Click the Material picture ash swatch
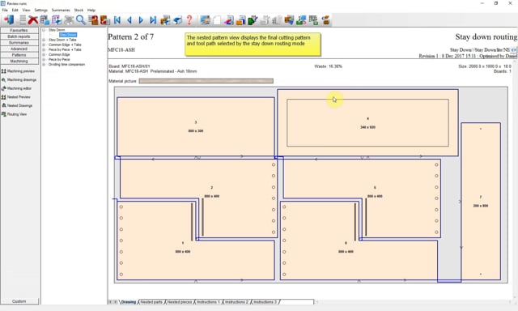This screenshot has height=311, width=518. 206,81
